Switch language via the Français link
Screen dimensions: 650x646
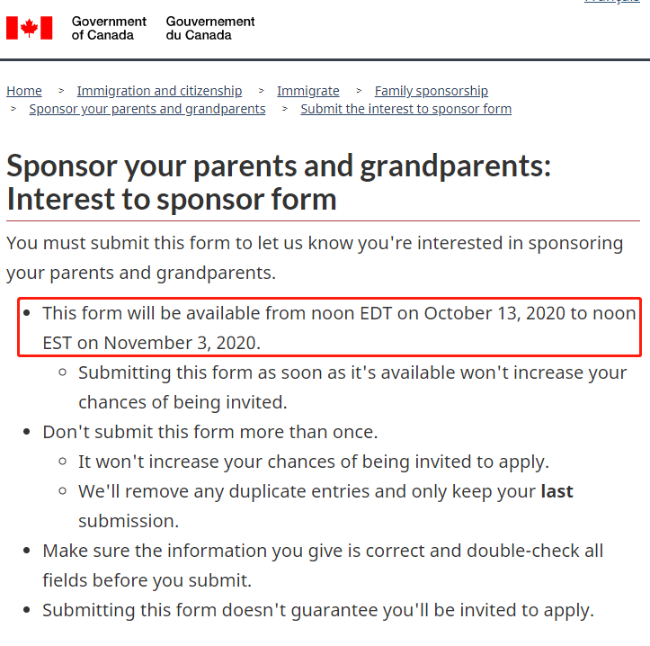[x=612, y=1]
